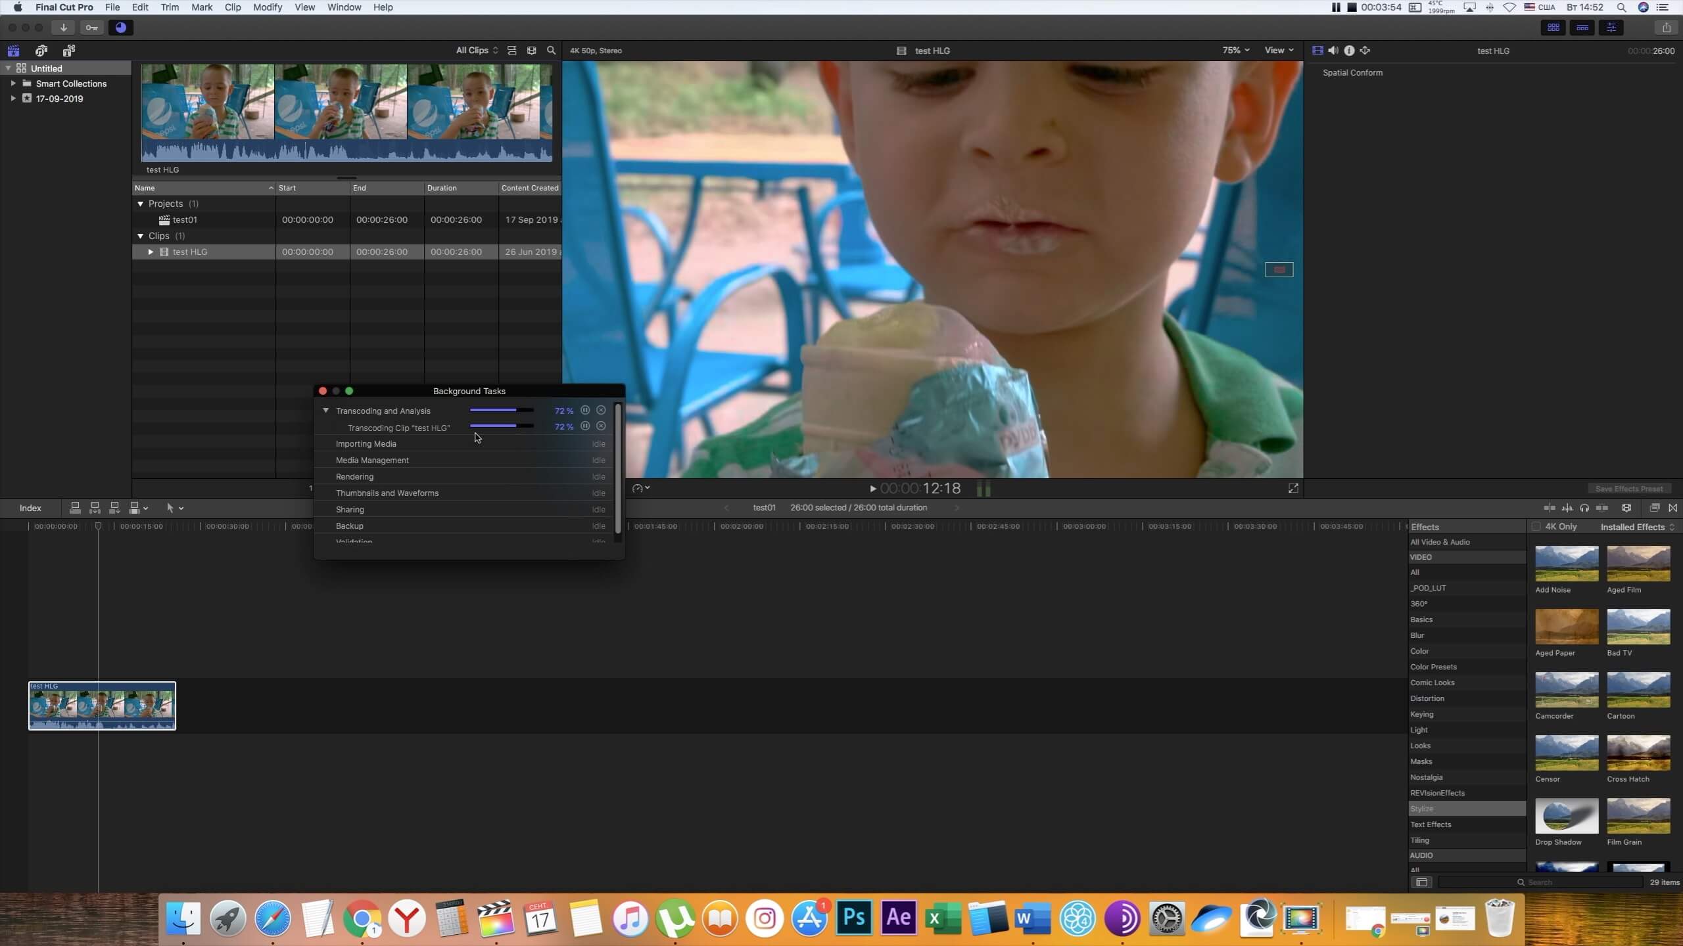Screen dimensions: 1683x946
Task: Click the Share export icon
Action: [1666, 28]
